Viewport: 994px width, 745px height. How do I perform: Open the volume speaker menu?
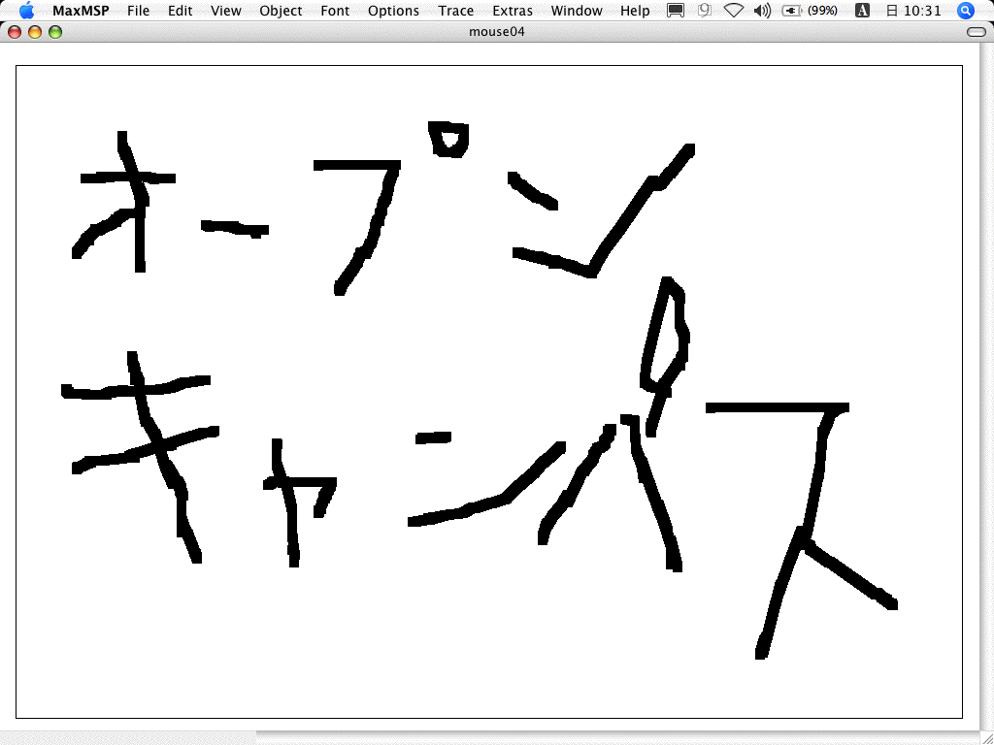[763, 11]
